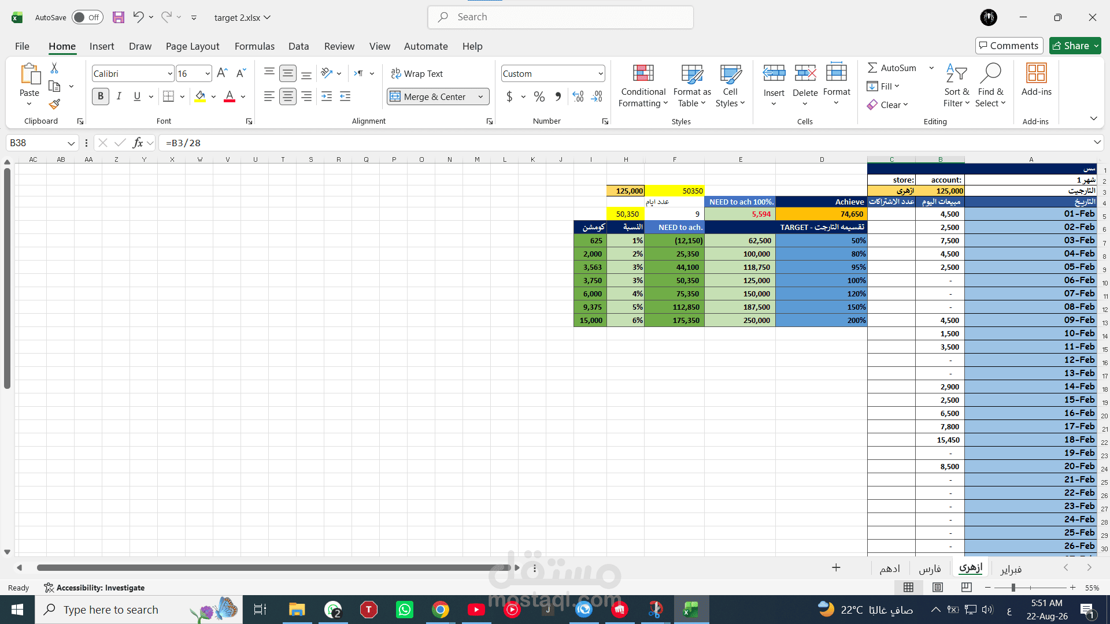Open Excel icon in Windows taskbar
This screenshot has height=624, width=1110.
coord(691,610)
